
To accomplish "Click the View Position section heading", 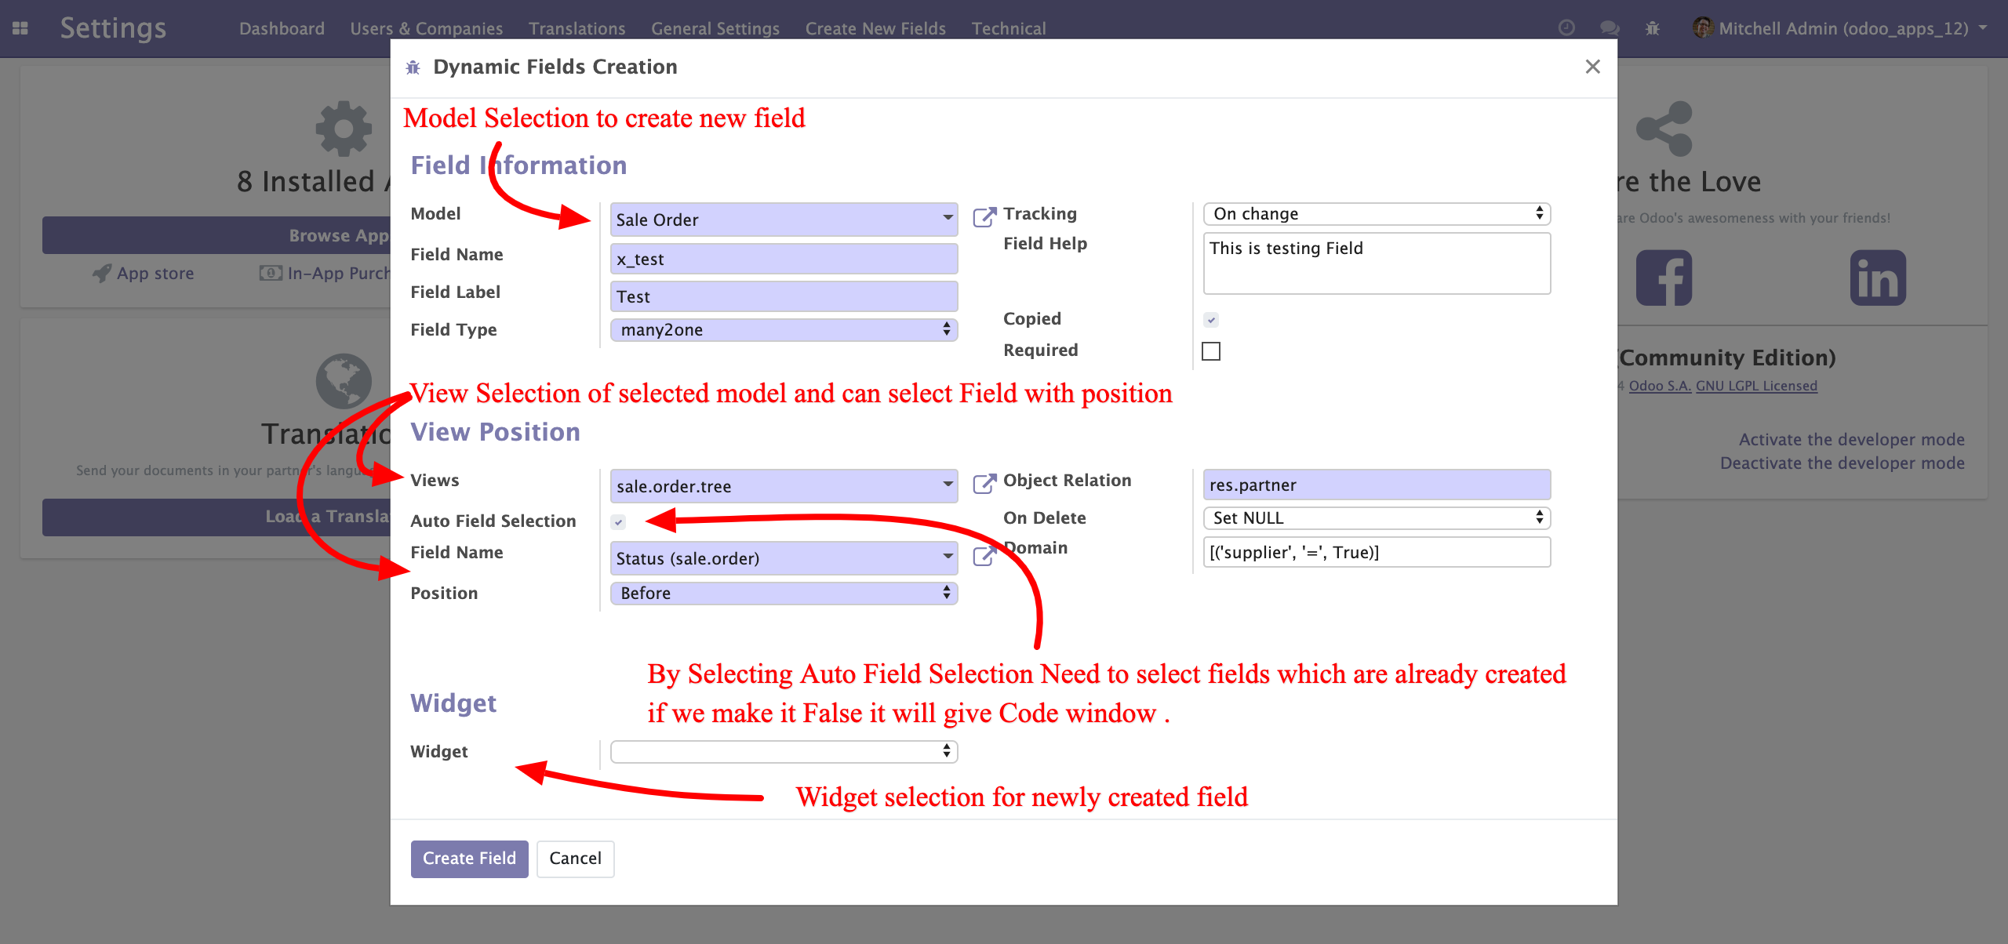I will [495, 432].
